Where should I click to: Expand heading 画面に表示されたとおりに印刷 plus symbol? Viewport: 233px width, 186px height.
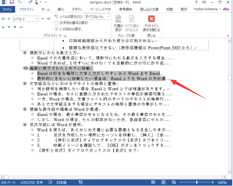(25, 68)
